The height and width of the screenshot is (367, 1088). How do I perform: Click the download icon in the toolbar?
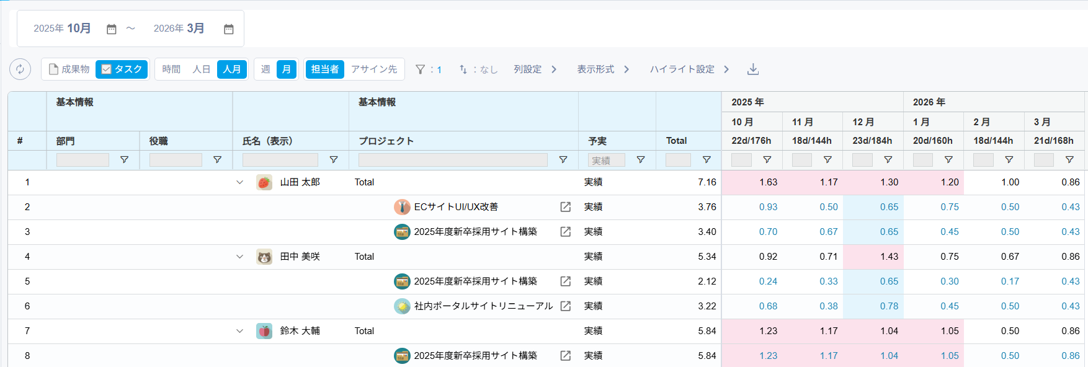752,69
